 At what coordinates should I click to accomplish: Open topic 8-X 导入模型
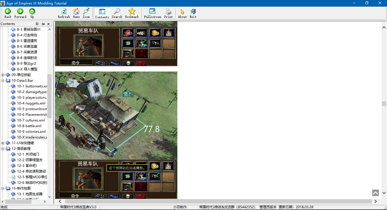(x=27, y=69)
